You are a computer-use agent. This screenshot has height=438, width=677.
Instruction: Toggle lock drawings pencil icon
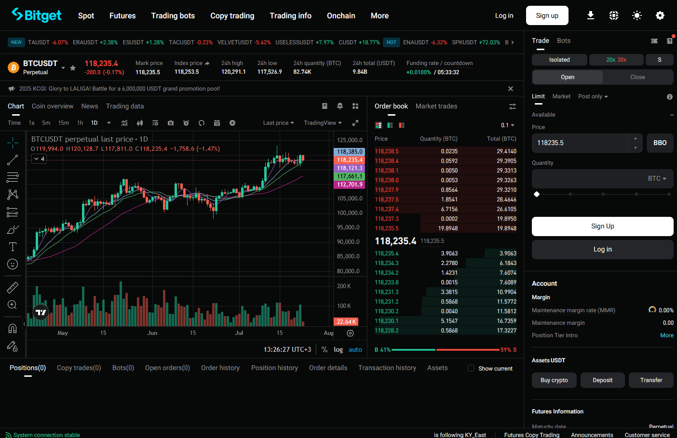click(13, 346)
